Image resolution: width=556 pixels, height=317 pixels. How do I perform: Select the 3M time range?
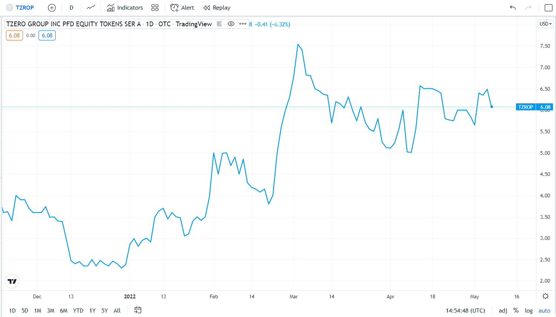point(51,310)
